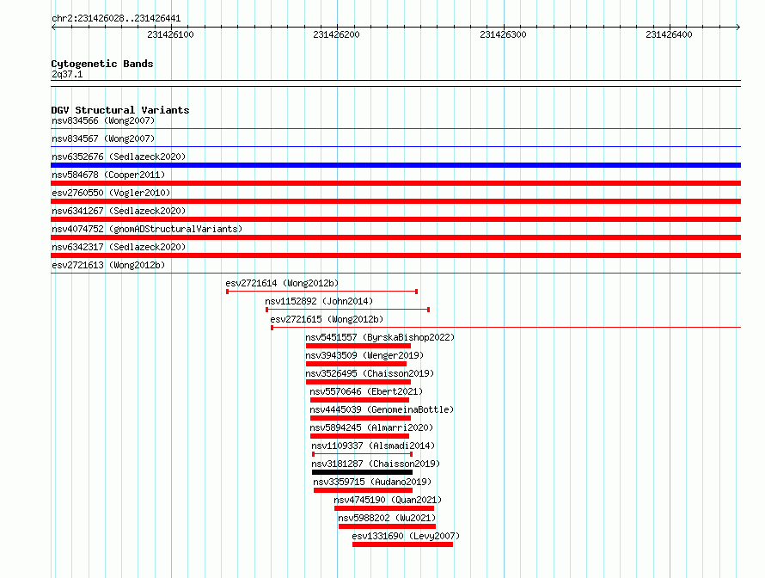The image size is (765, 578).
Task: Click the nsv1109337 thin span line
Action: (x=363, y=454)
